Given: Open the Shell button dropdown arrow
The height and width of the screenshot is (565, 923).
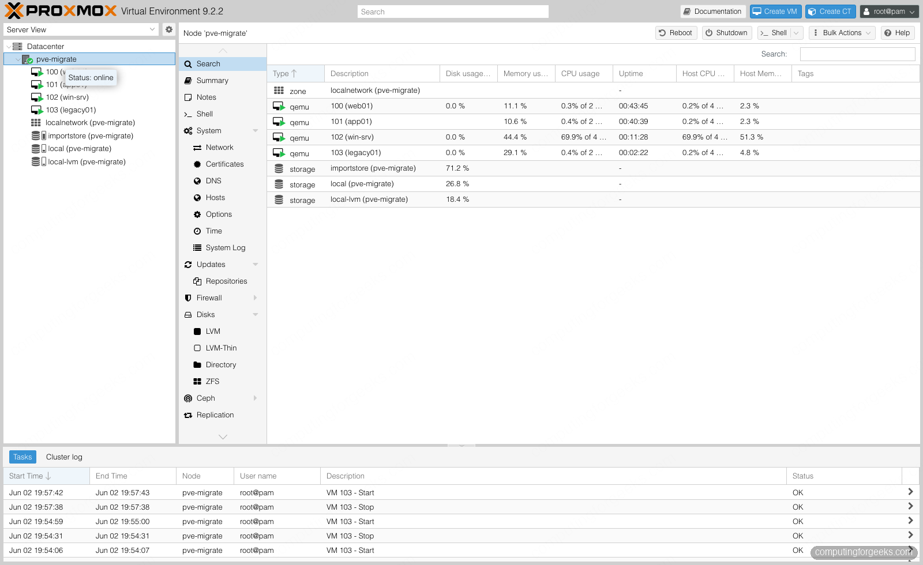Looking at the screenshot, I should point(797,33).
